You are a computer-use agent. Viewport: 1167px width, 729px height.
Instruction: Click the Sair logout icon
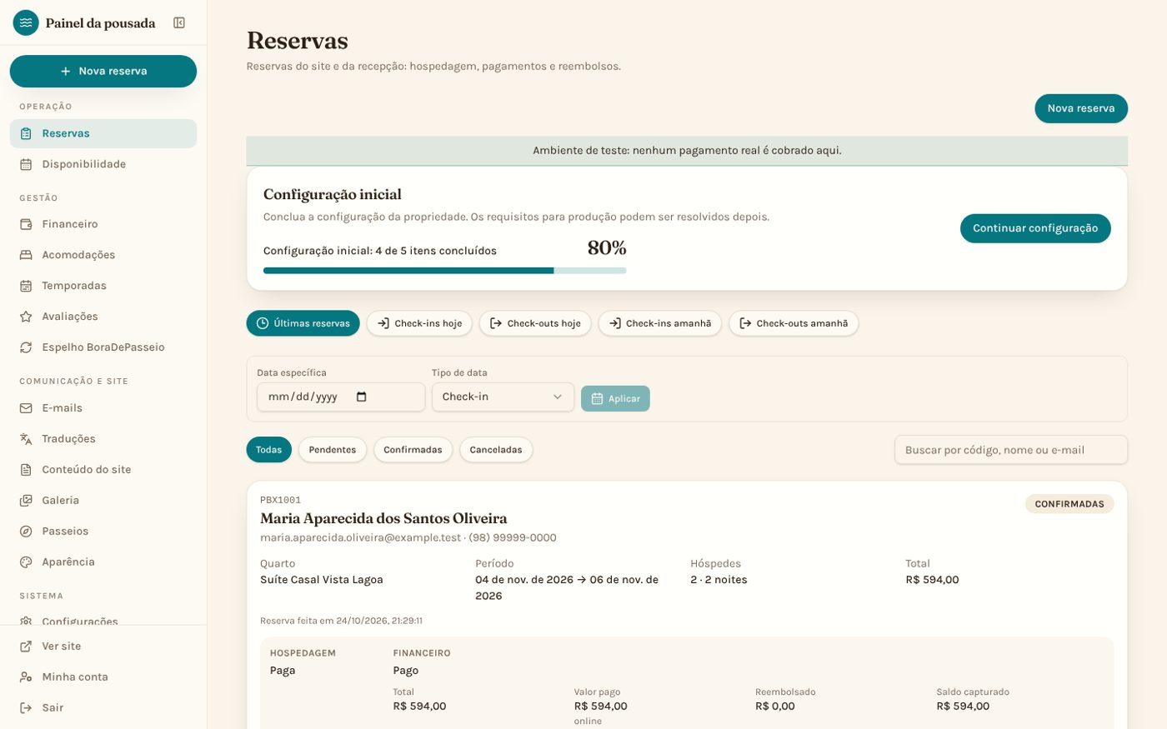(x=26, y=708)
